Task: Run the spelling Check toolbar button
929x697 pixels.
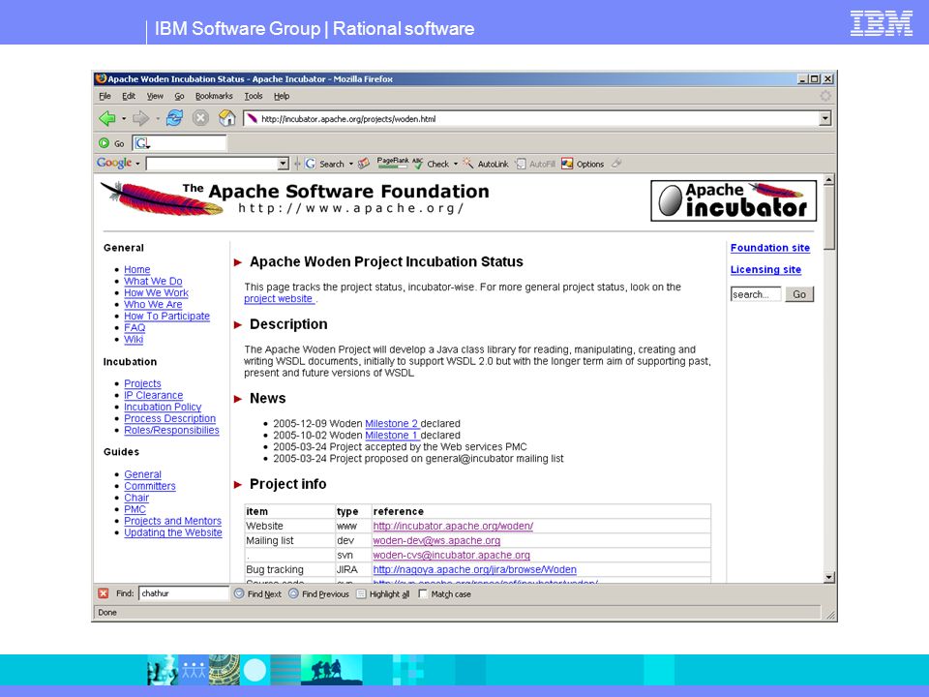Action: 432,164
